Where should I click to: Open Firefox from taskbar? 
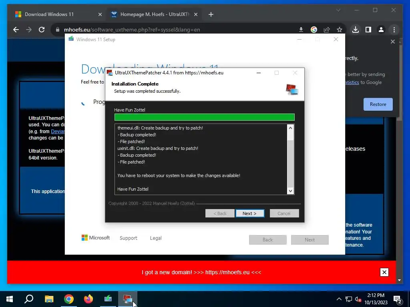point(88,299)
